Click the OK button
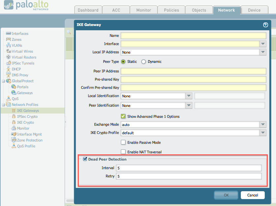The image size is (276, 206). pos(226,195)
